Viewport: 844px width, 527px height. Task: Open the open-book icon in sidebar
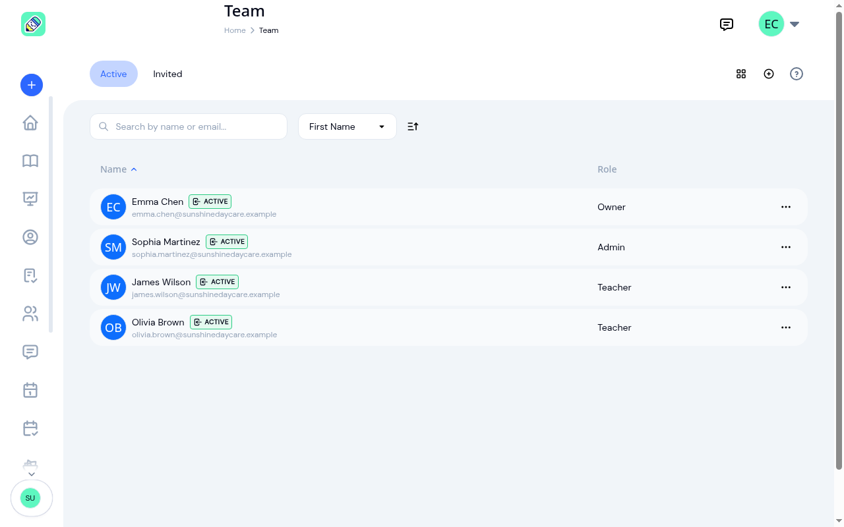(x=30, y=161)
